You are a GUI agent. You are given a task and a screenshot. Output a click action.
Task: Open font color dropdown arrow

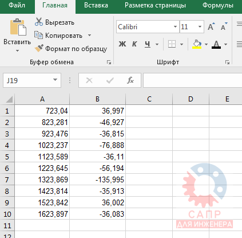[x=225, y=44]
